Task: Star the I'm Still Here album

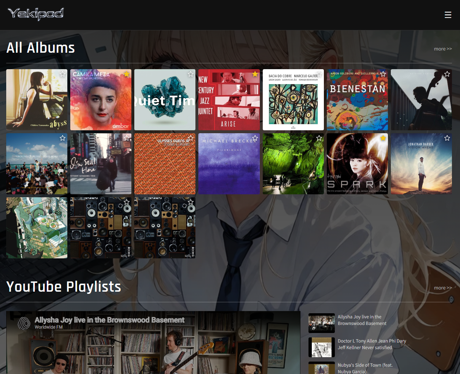Action: [127, 138]
